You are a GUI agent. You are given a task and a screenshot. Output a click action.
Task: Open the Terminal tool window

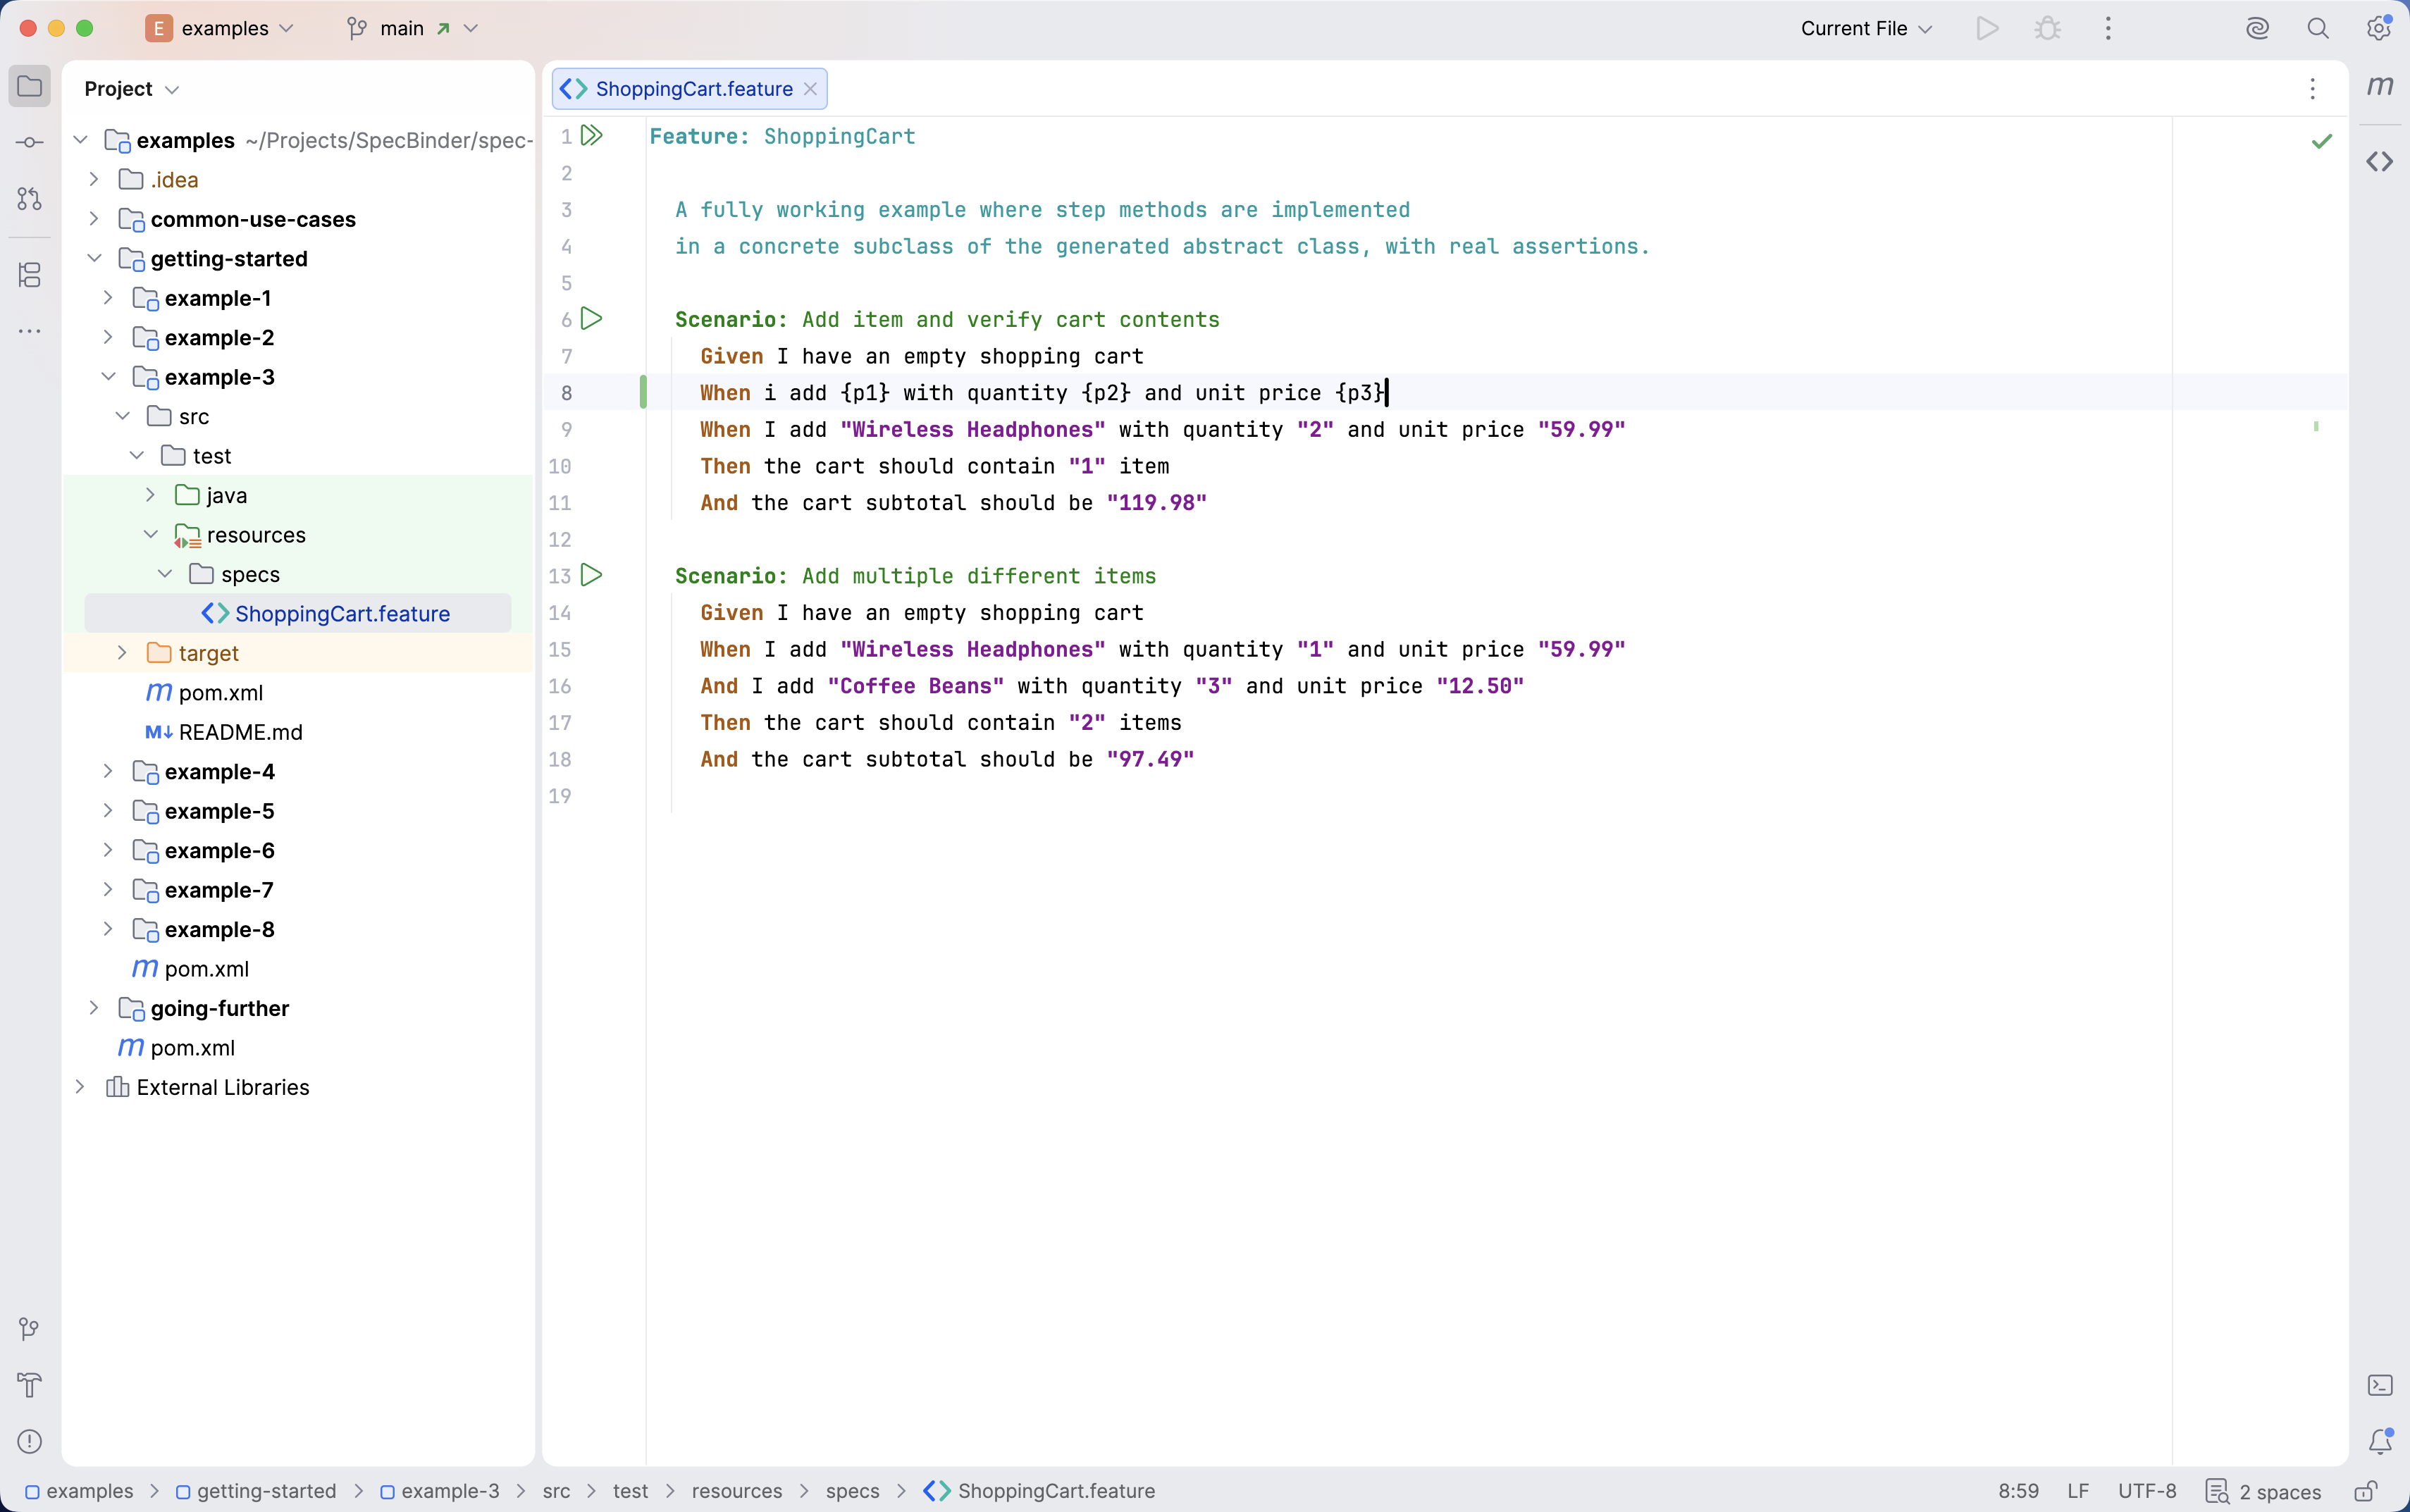pyautogui.click(x=2380, y=1385)
